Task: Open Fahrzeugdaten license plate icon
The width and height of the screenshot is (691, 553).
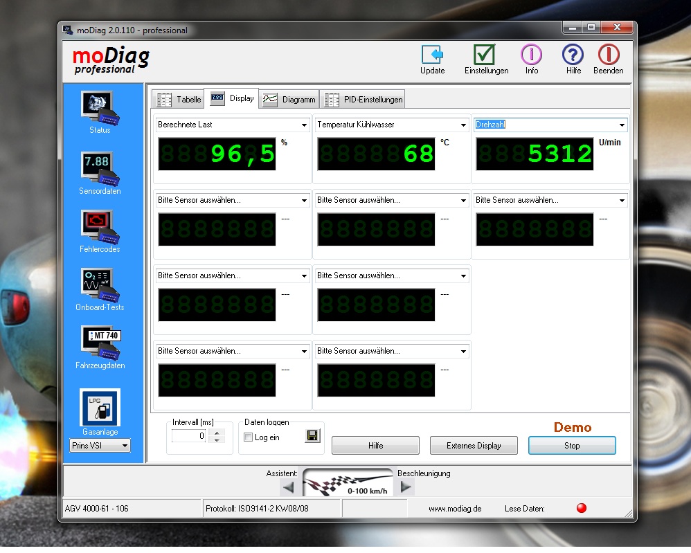Action: [x=100, y=342]
